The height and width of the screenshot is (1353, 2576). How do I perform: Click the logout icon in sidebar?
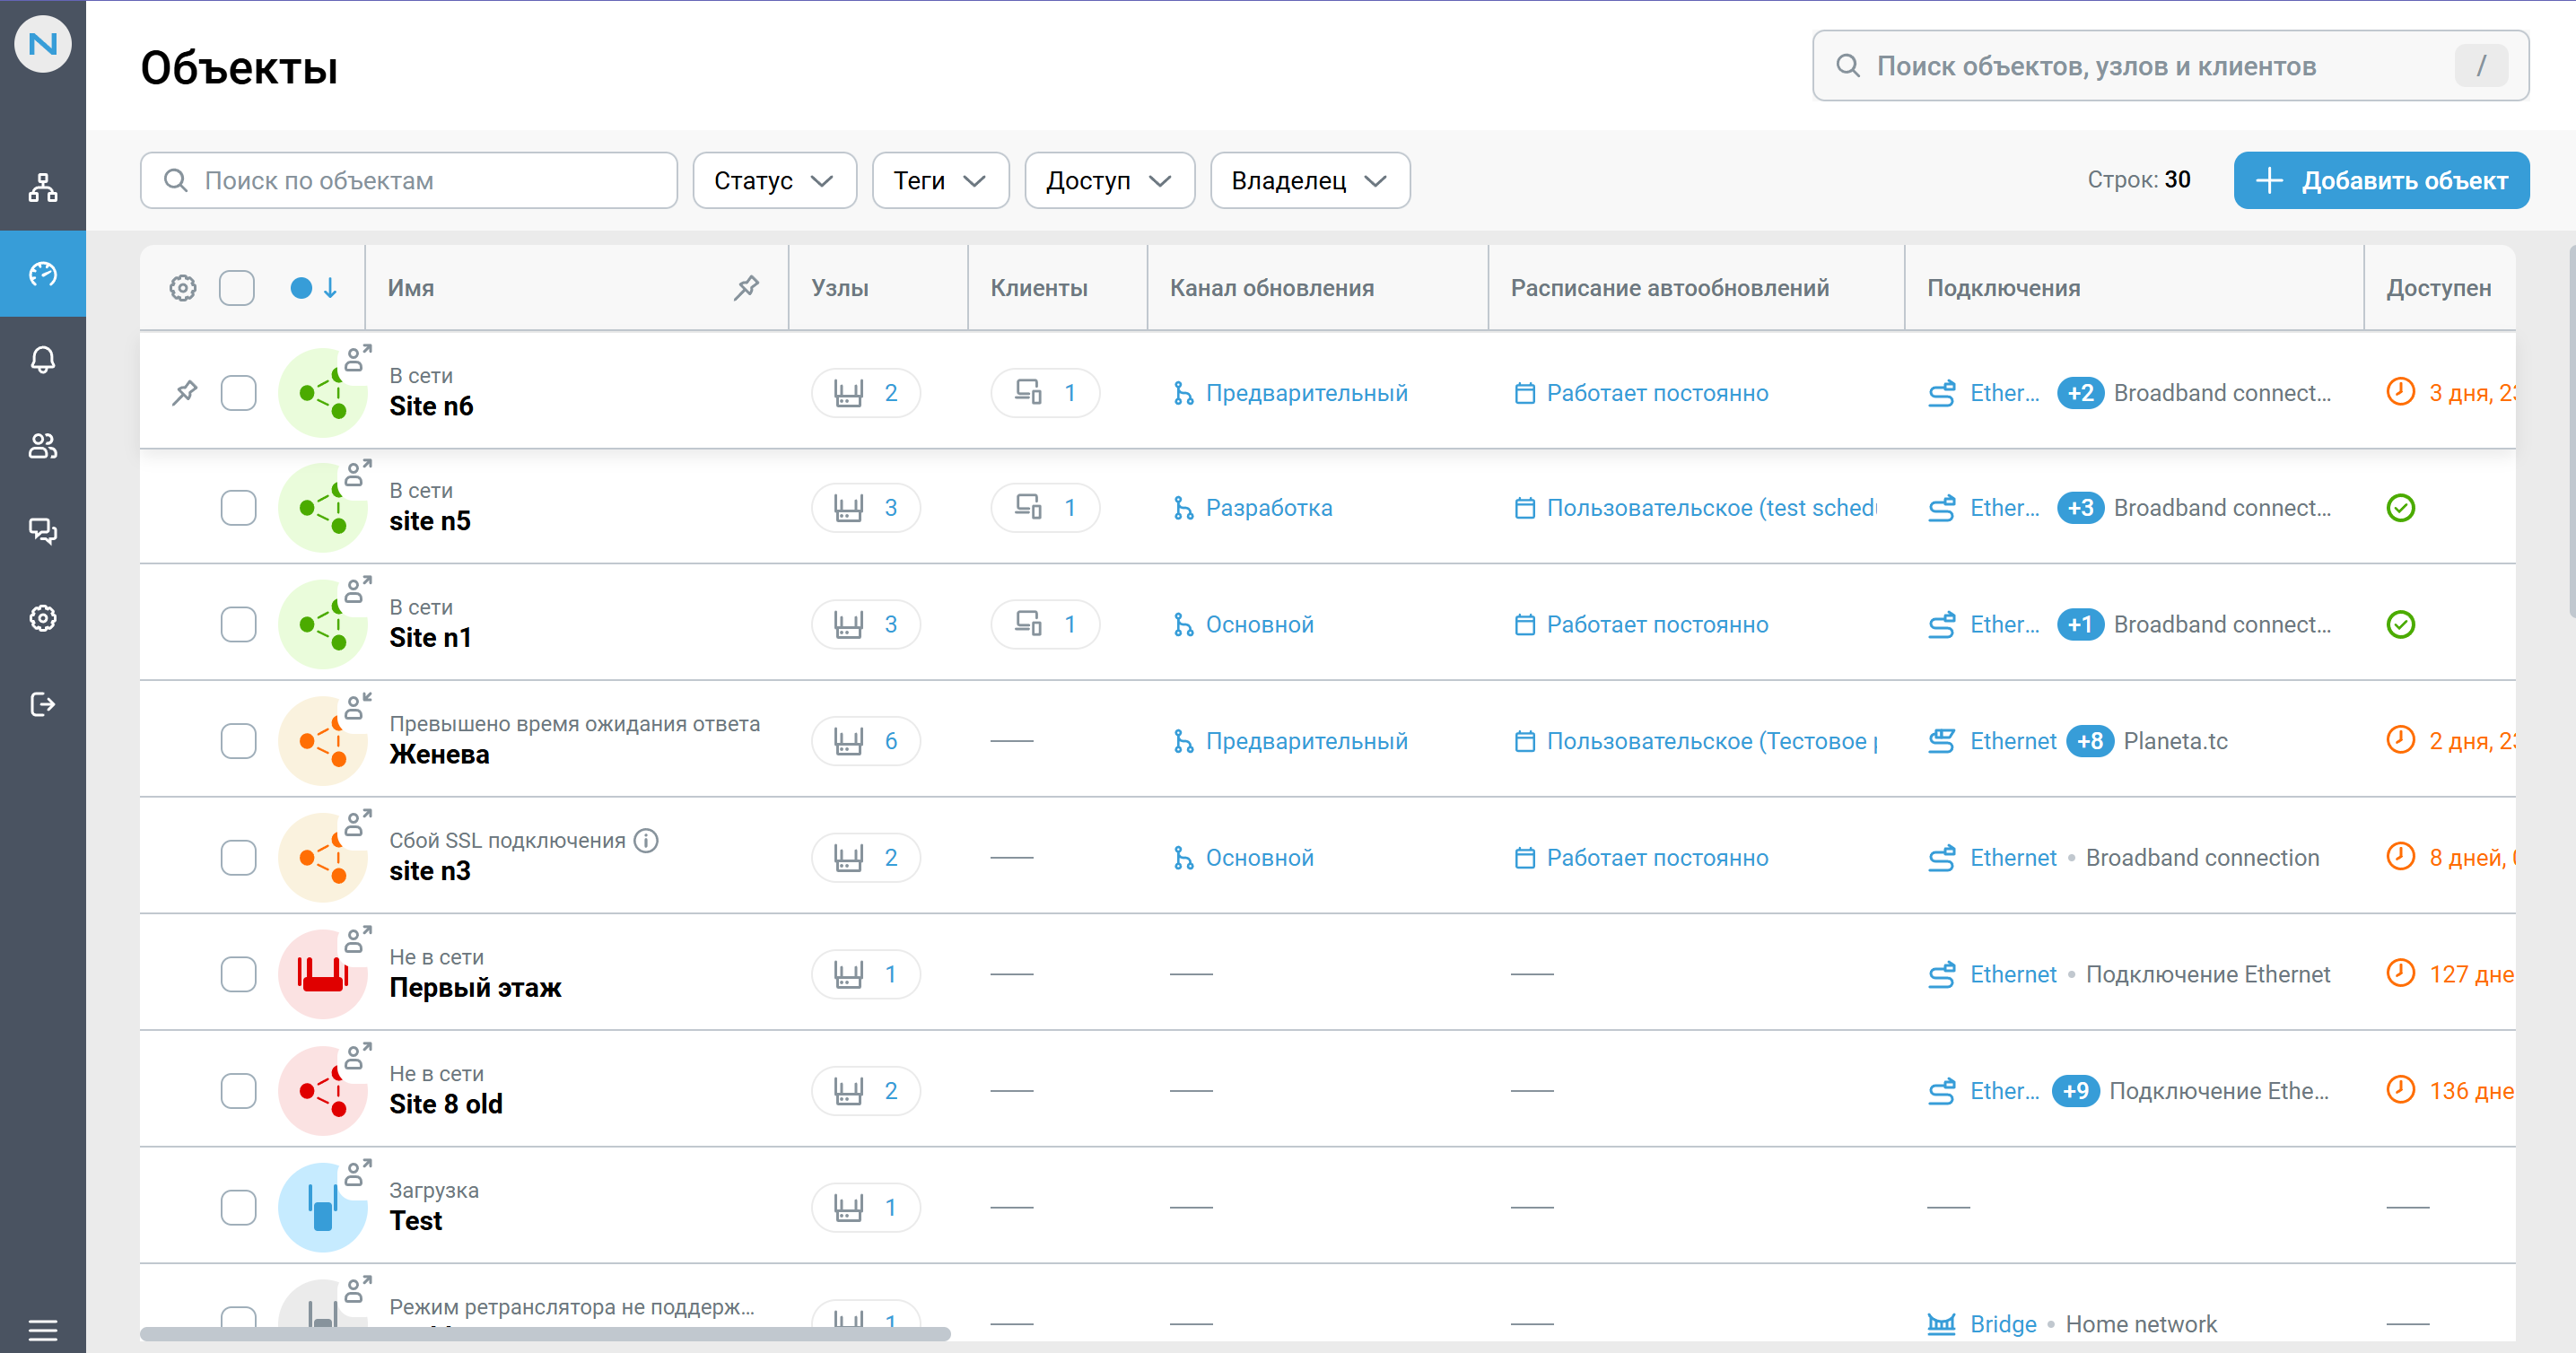tap(43, 704)
